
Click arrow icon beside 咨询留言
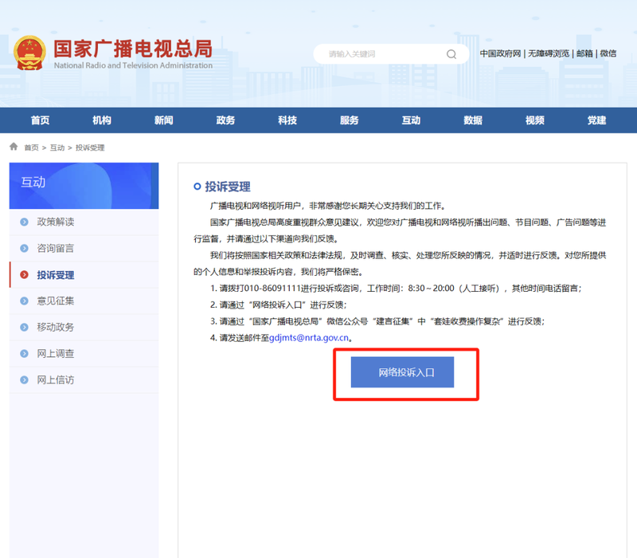(x=24, y=248)
